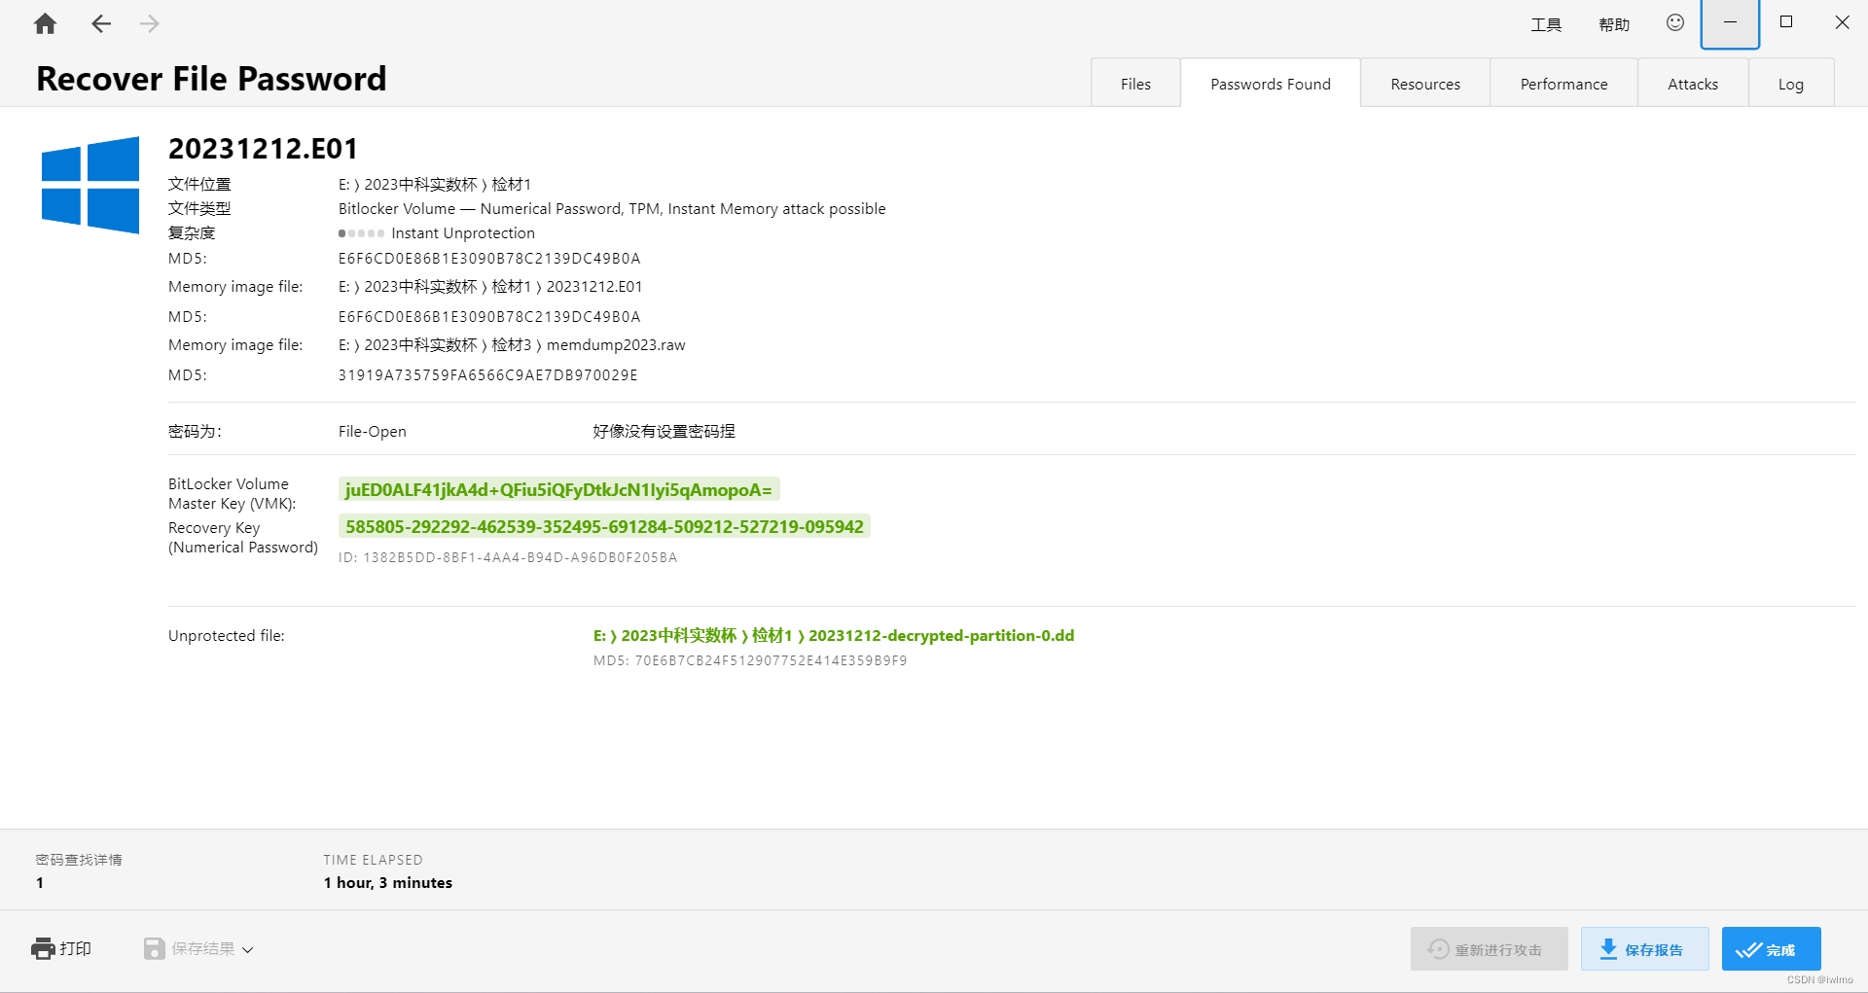Show the Log tab
Screen dimensions: 1868x993
pyautogui.click(x=1791, y=84)
